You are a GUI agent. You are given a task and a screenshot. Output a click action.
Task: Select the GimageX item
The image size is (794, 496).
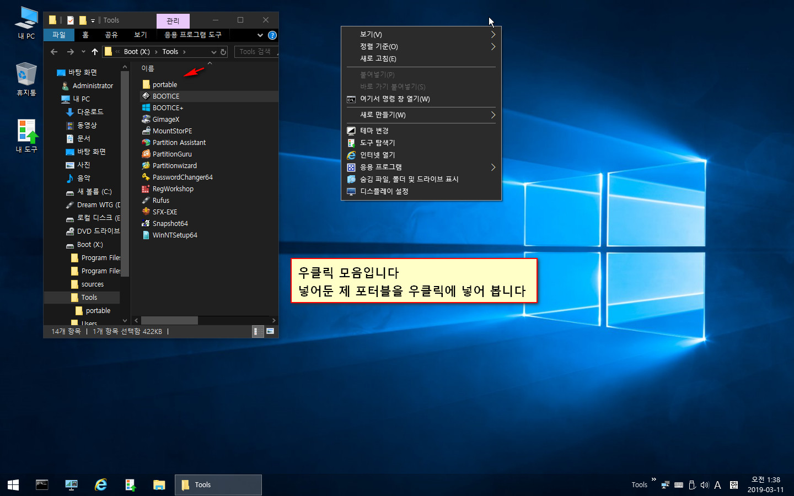165,119
